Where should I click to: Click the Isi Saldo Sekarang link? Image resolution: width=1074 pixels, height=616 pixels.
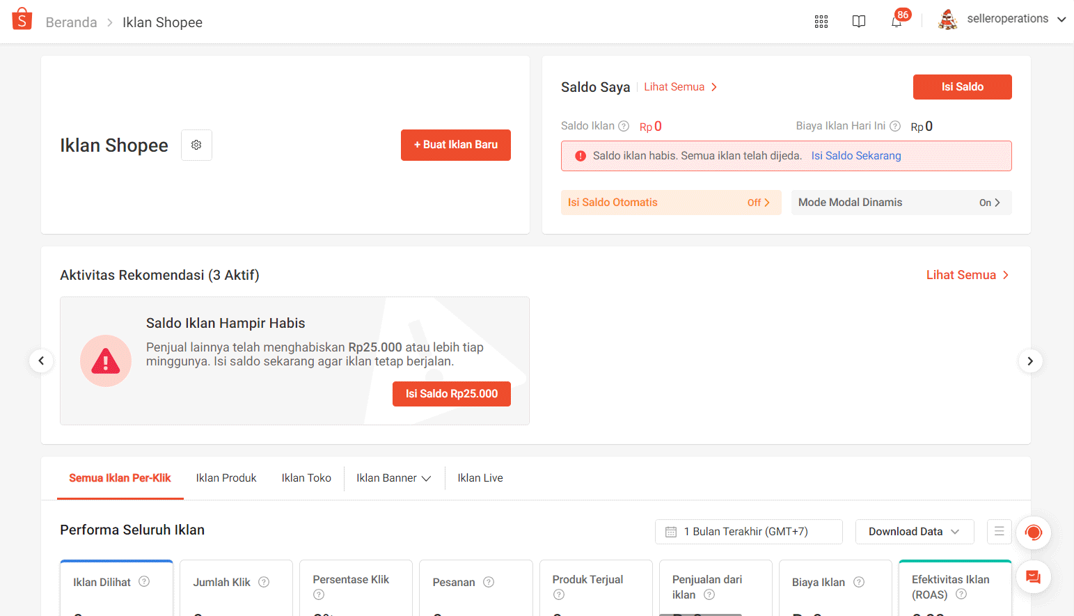click(855, 156)
